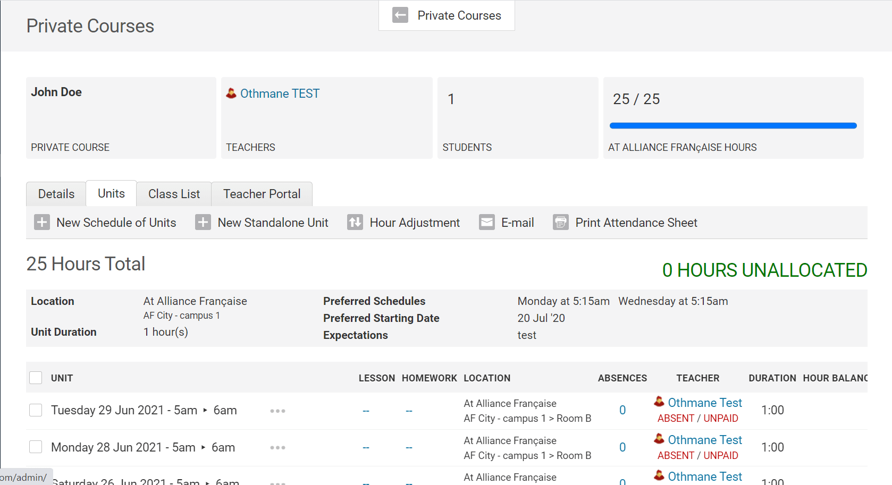892x485 pixels.
Task: Expand the options dots on the Saturday 26 Jun row
Action: click(x=277, y=482)
